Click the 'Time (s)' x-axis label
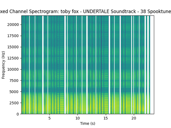The height and width of the screenshot is (128, 171). tap(88, 124)
